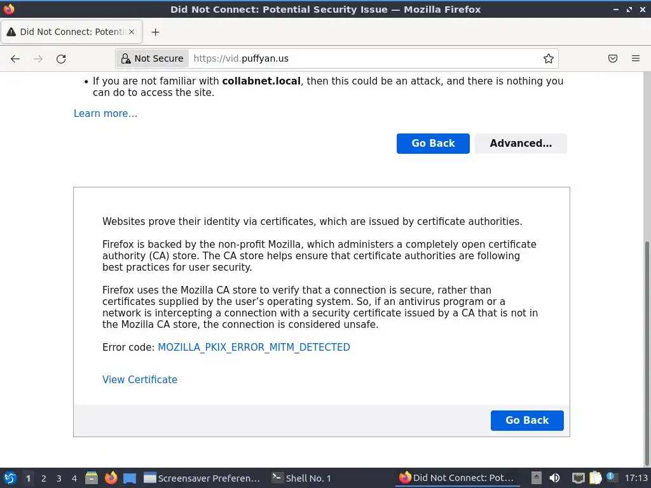
Task: Select the Did Not Connect browser tab
Action: [71, 32]
